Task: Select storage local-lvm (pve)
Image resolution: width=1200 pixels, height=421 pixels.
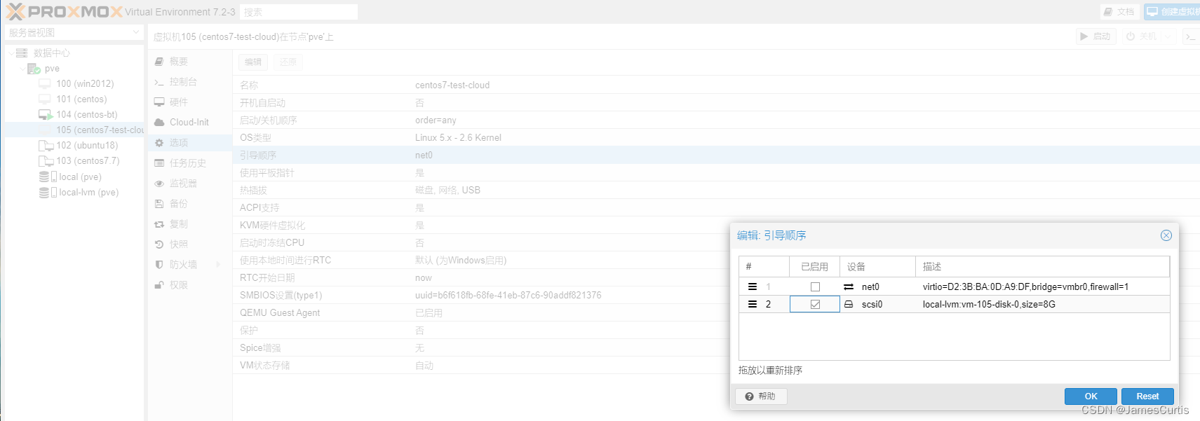Action: point(88,192)
